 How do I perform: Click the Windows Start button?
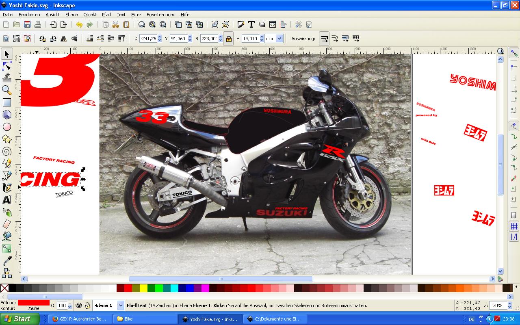coord(19,319)
